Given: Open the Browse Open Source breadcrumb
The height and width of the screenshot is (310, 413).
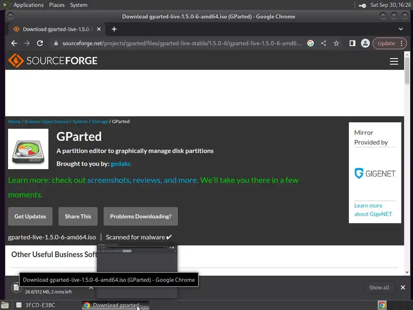Looking at the screenshot, I should click(x=47, y=121).
